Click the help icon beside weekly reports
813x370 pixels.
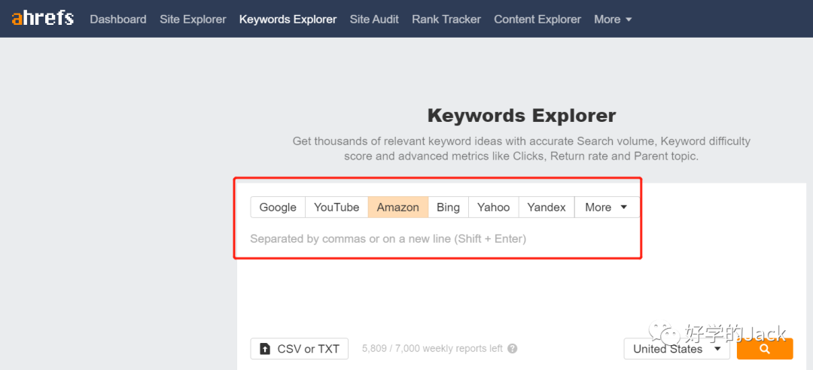pos(513,349)
